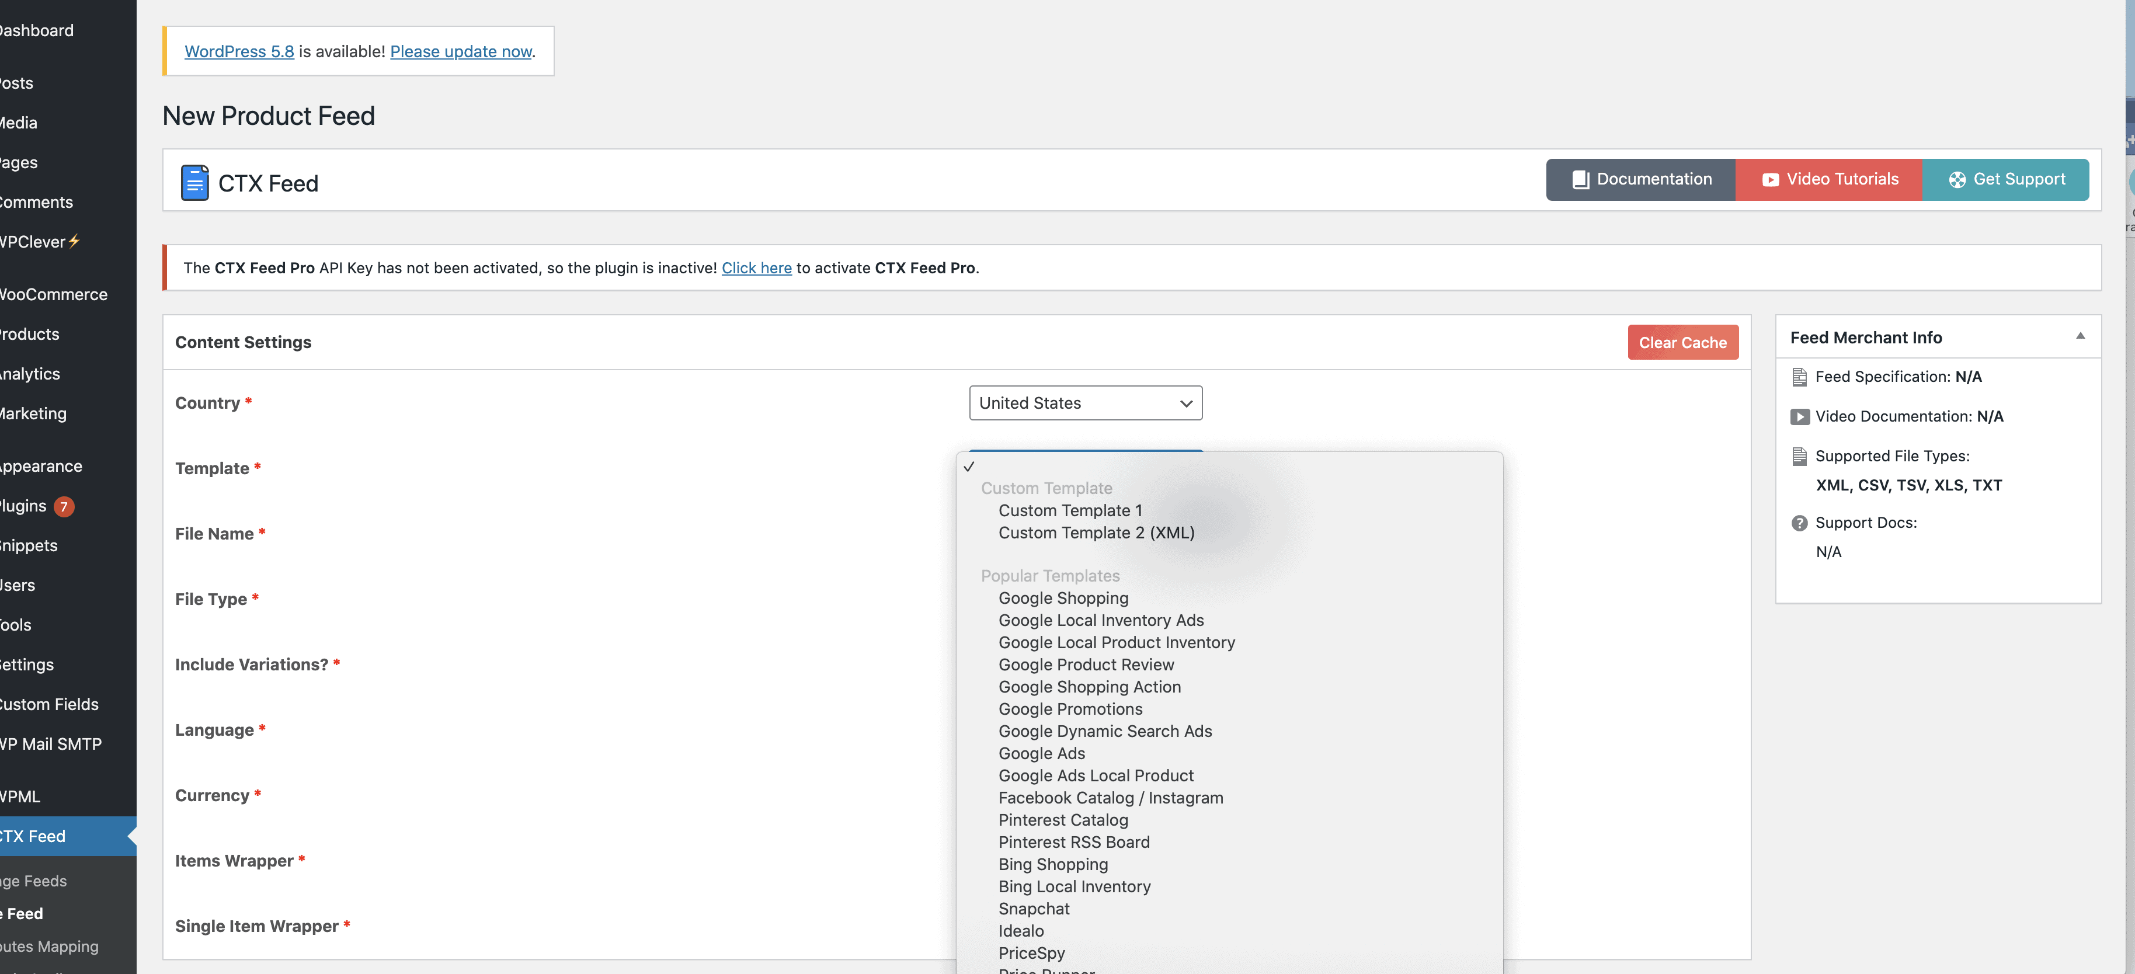Click the Video Tutorials play icon
2135x974 pixels.
coord(1771,180)
